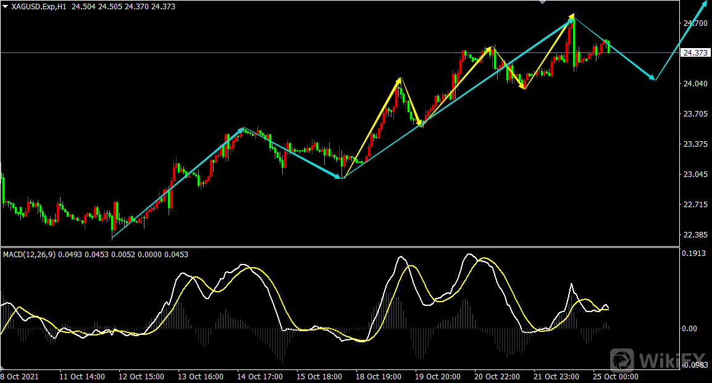Click the 23.375 price axis label
Screen dimensions: 712x383
coord(695,144)
